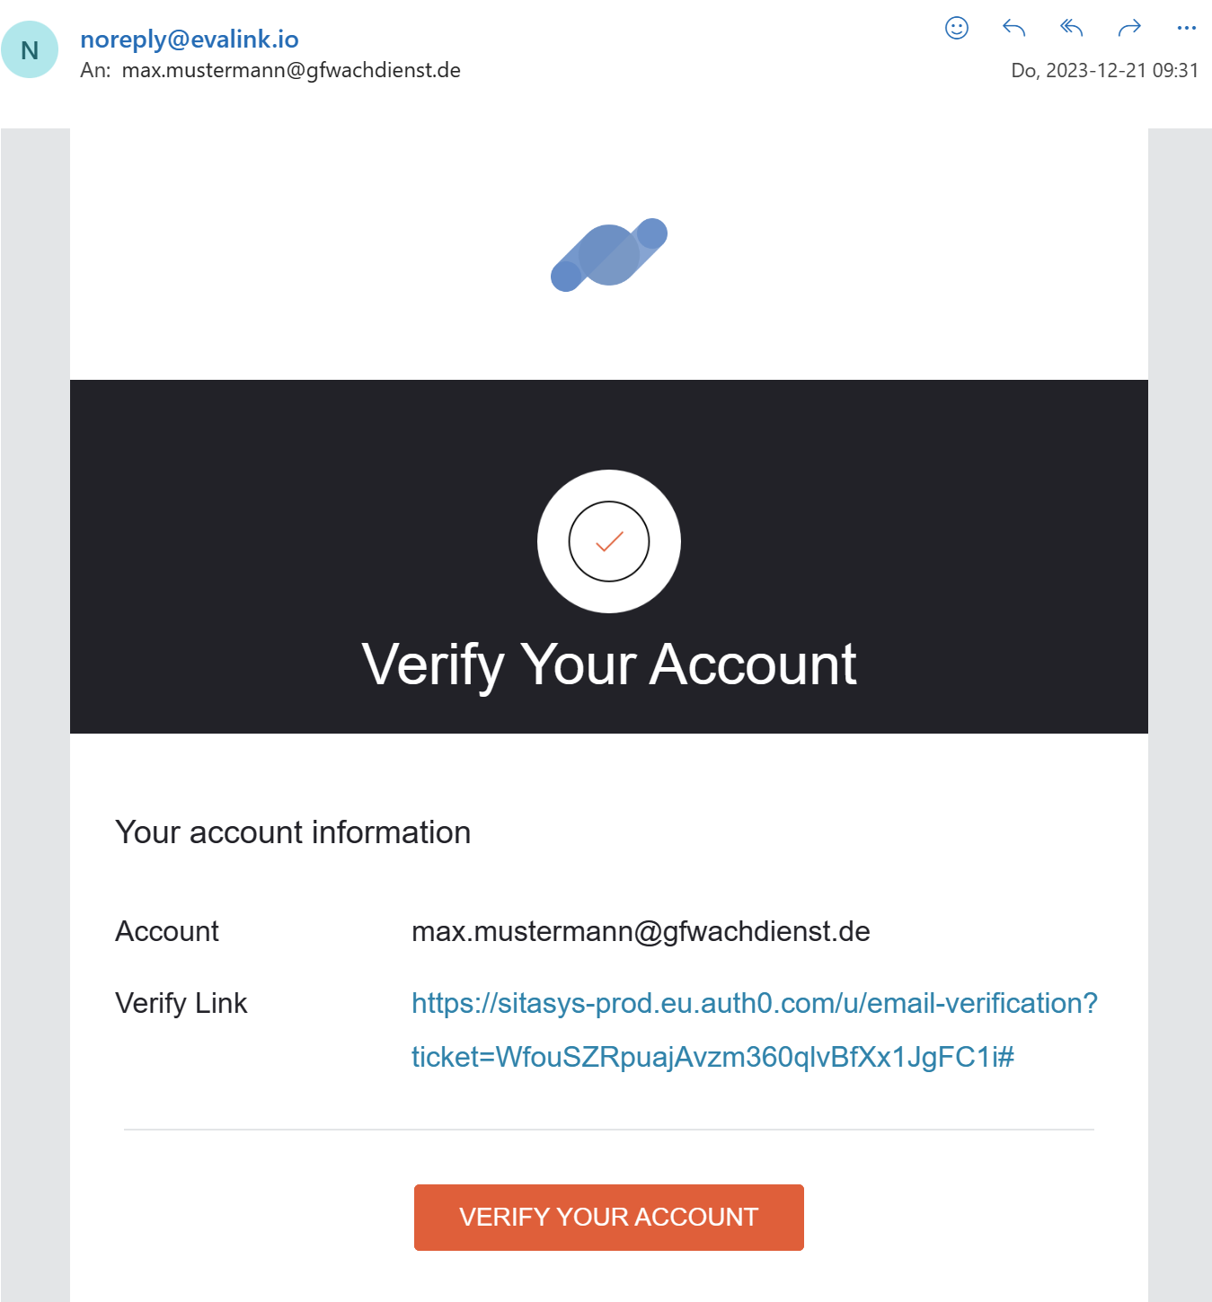The image size is (1212, 1302).
Task: Select the Reply All double-arrow icon
Action: click(1071, 28)
